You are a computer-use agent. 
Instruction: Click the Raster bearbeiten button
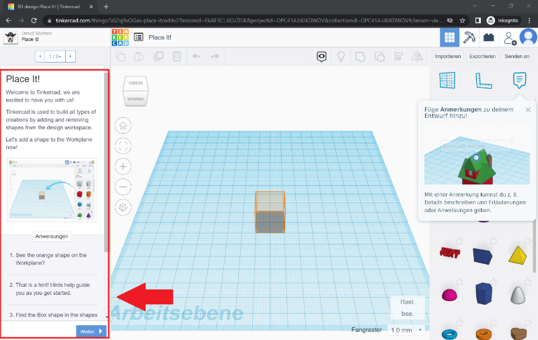408,308
